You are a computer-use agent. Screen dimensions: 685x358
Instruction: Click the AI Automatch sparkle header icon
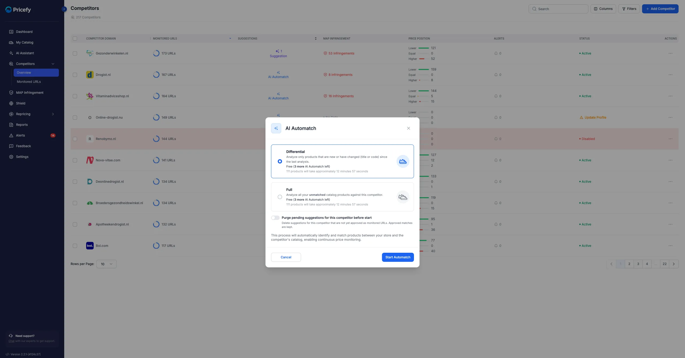(276, 128)
